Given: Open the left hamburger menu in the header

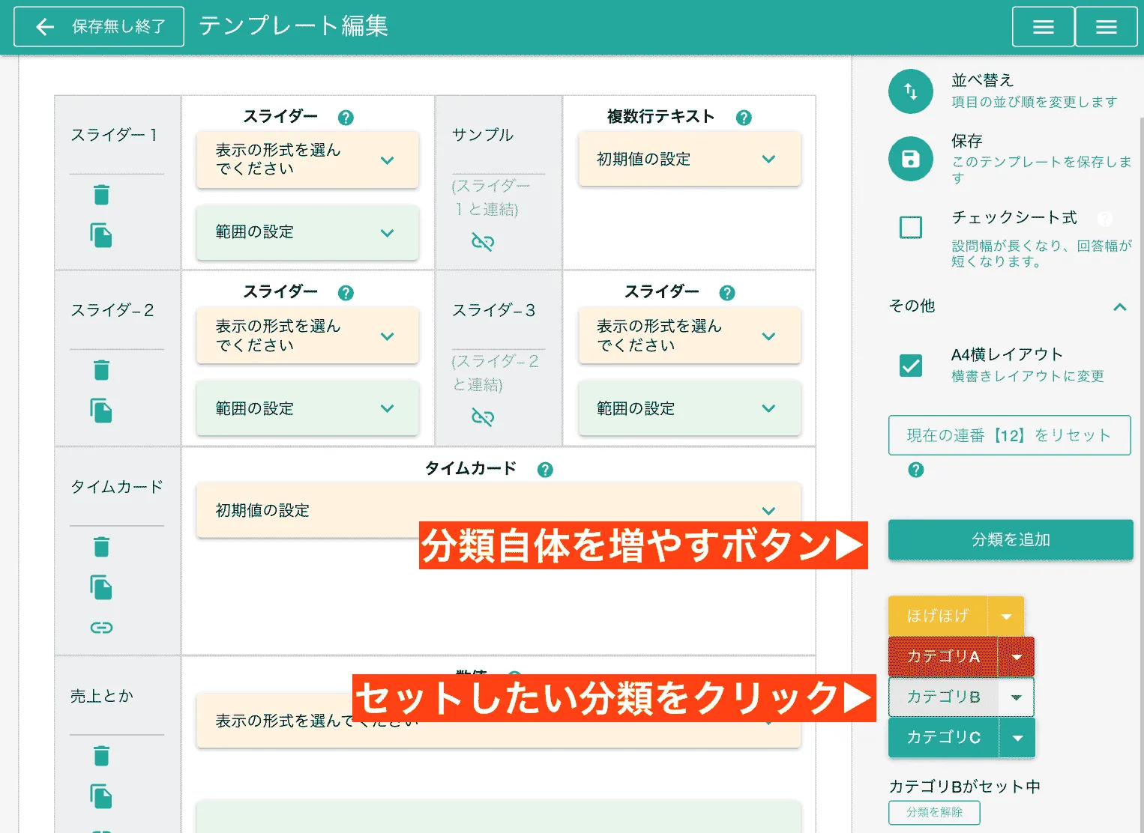Looking at the screenshot, I should (x=1043, y=25).
